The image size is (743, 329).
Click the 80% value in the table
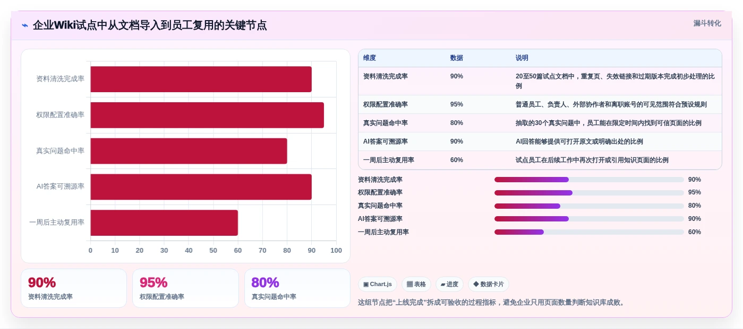click(457, 123)
